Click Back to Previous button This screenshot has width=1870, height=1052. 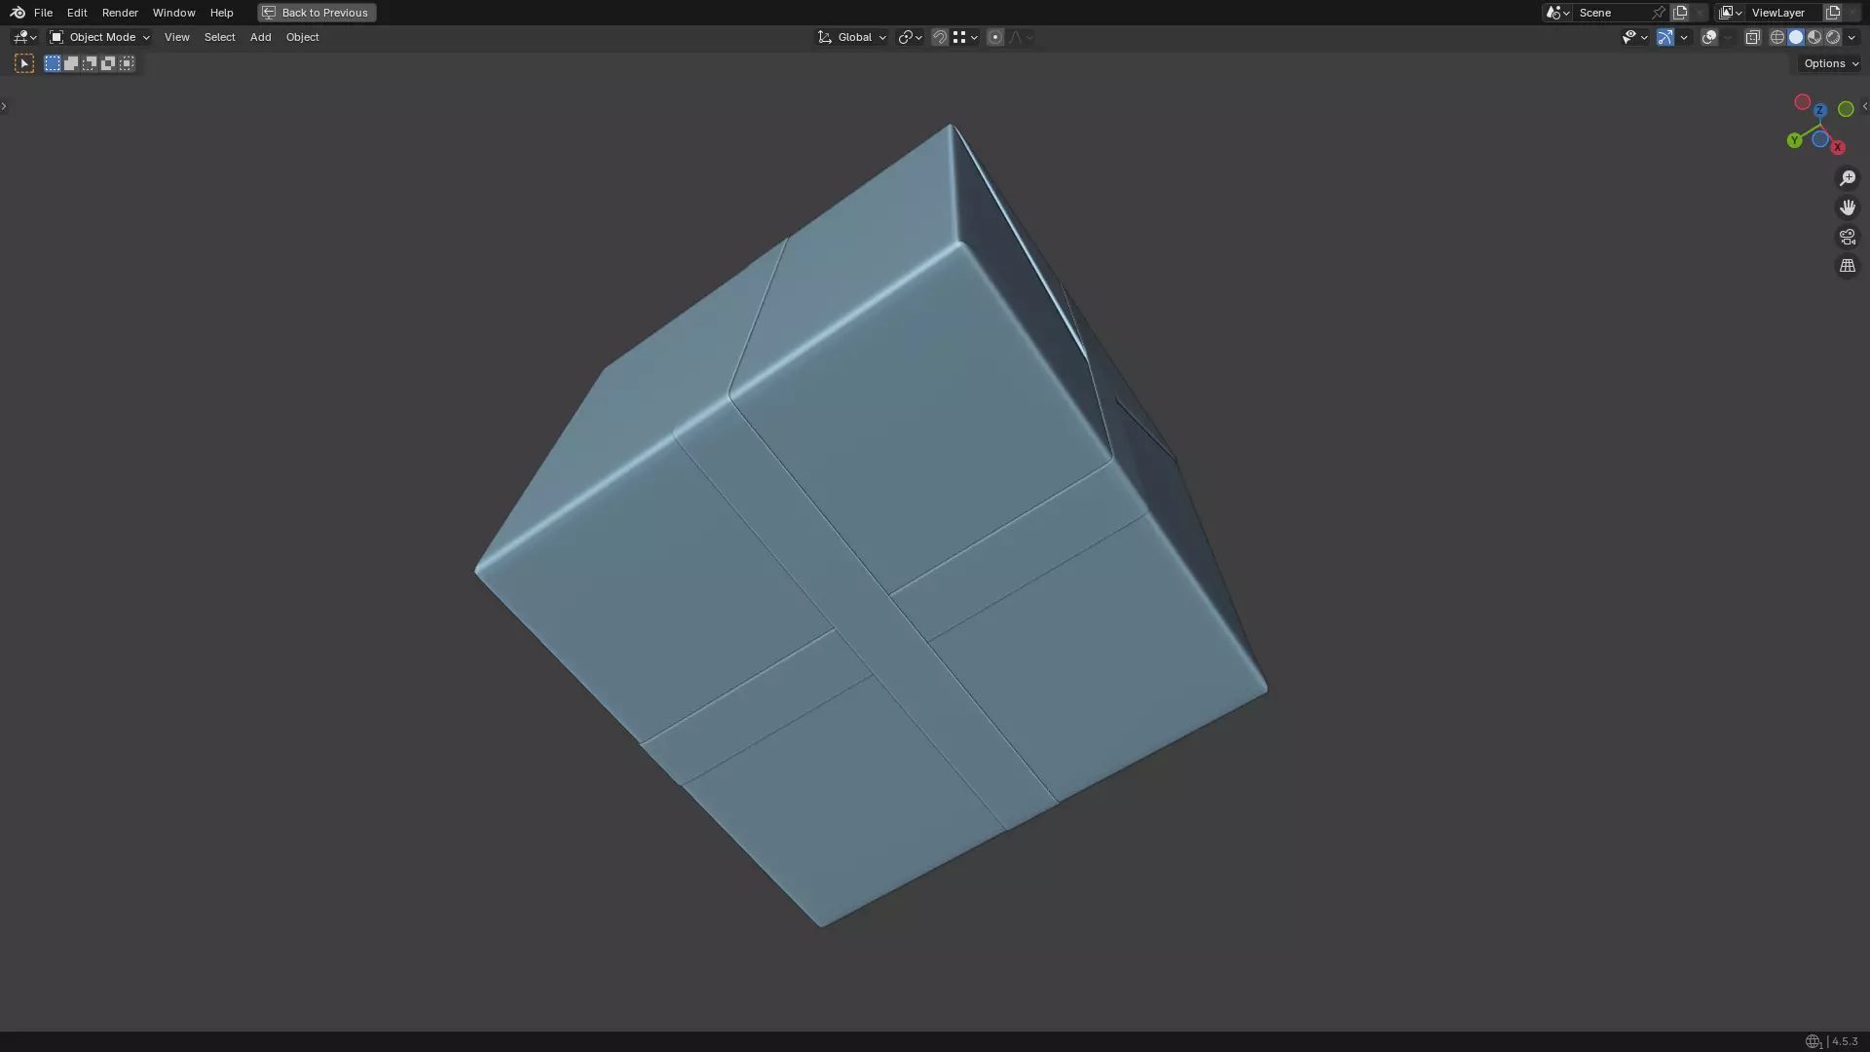[x=317, y=13]
